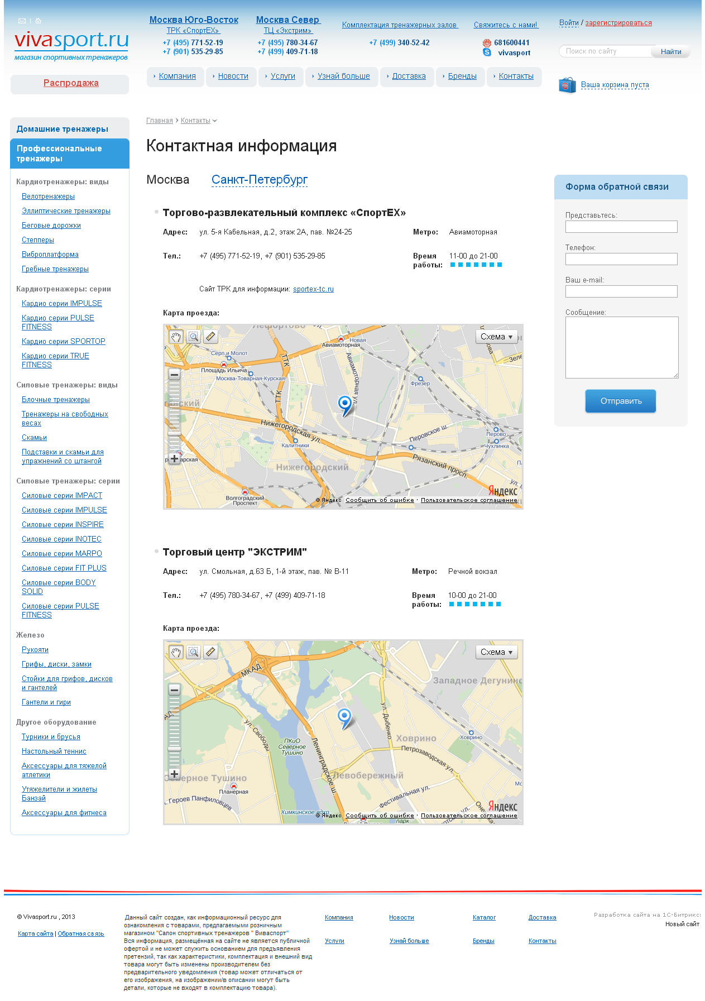Click Яндекс logo on СпортЕХ map
Viewport: 705px width, 1001px height.
[x=502, y=491]
